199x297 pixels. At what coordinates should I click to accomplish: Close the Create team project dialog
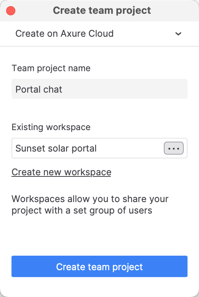[11, 11]
